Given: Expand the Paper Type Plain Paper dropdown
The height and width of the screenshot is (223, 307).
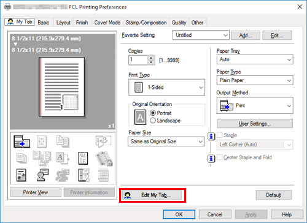Looking at the screenshot, I should point(255,80).
